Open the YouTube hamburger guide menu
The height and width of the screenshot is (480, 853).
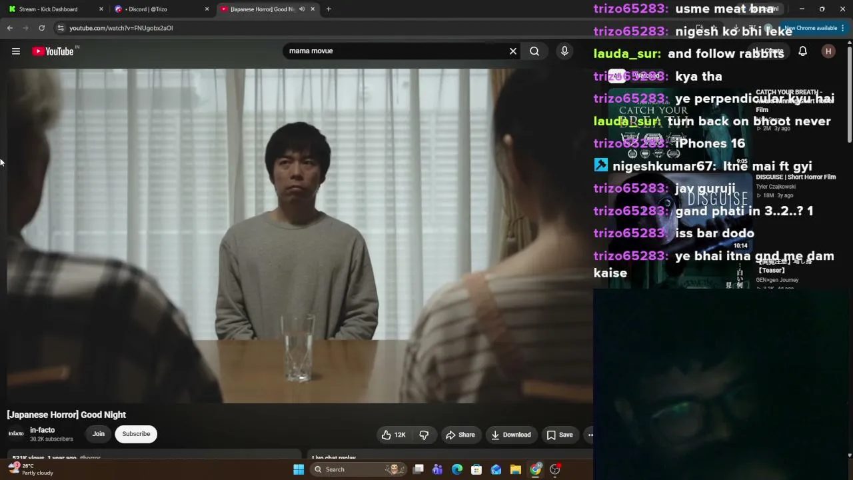click(16, 51)
